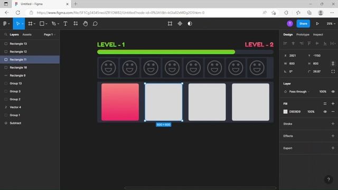The image size is (338, 190).
Task: Align horizontal centers icon
Action: pyautogui.click(x=293, y=43)
